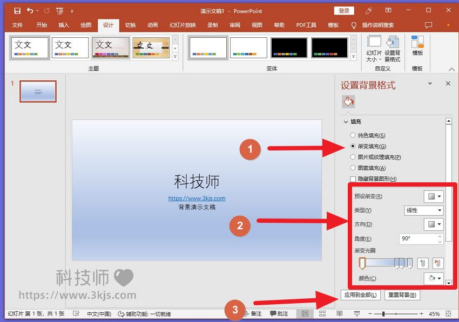The image size is (459, 322).
Task: Open ribbon display options icon
Action: [388, 10]
